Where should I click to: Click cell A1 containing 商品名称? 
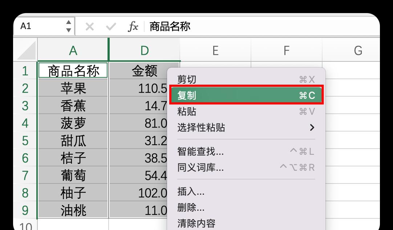(73, 70)
